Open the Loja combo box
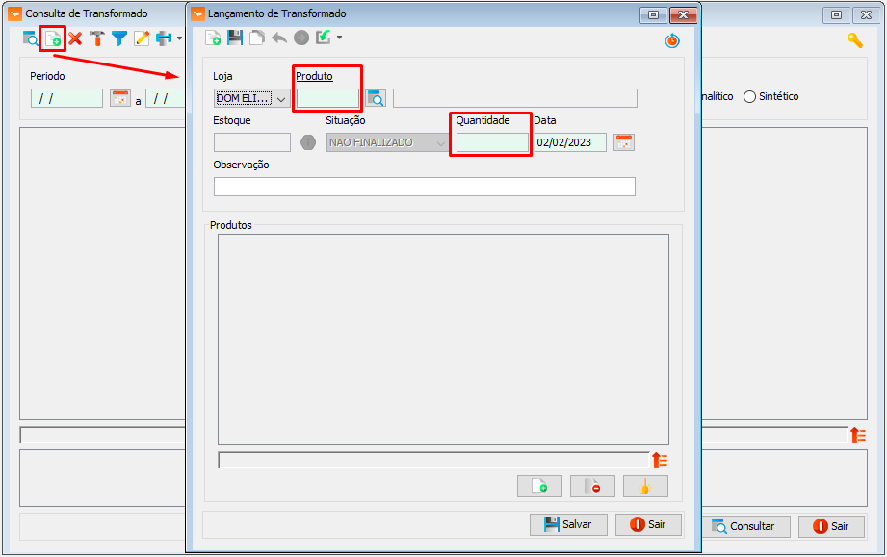The height and width of the screenshot is (557, 887). click(x=251, y=98)
